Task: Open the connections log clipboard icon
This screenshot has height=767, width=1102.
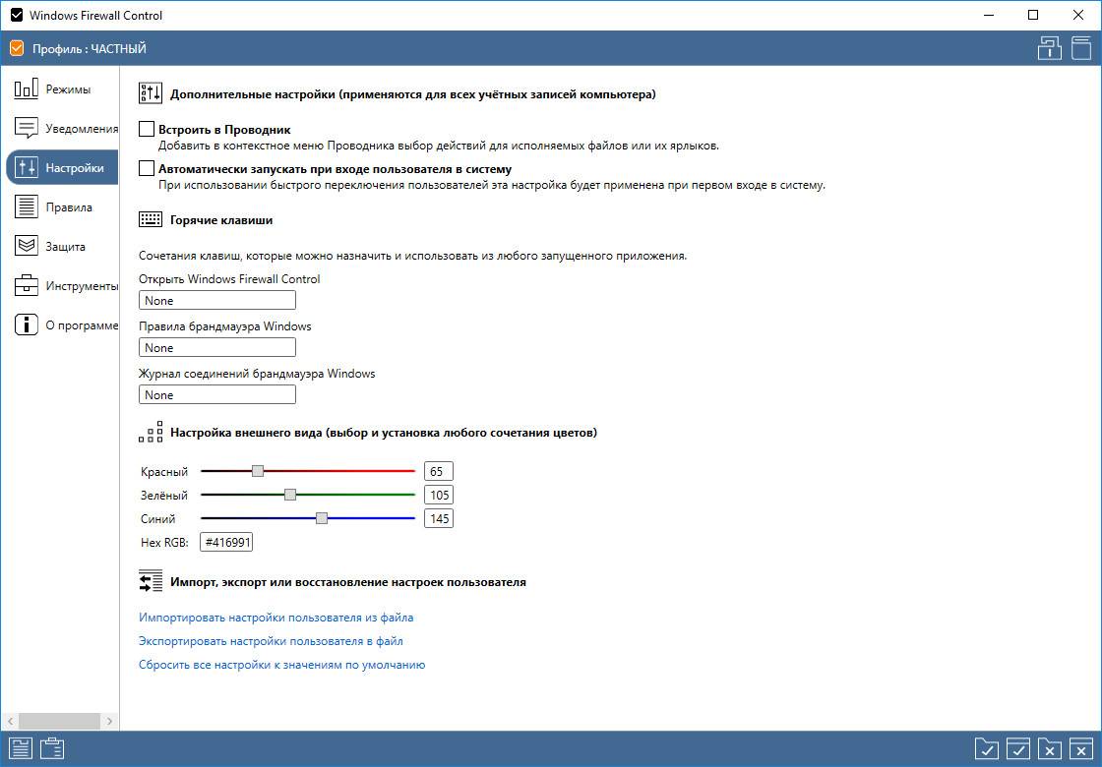Action: [53, 748]
